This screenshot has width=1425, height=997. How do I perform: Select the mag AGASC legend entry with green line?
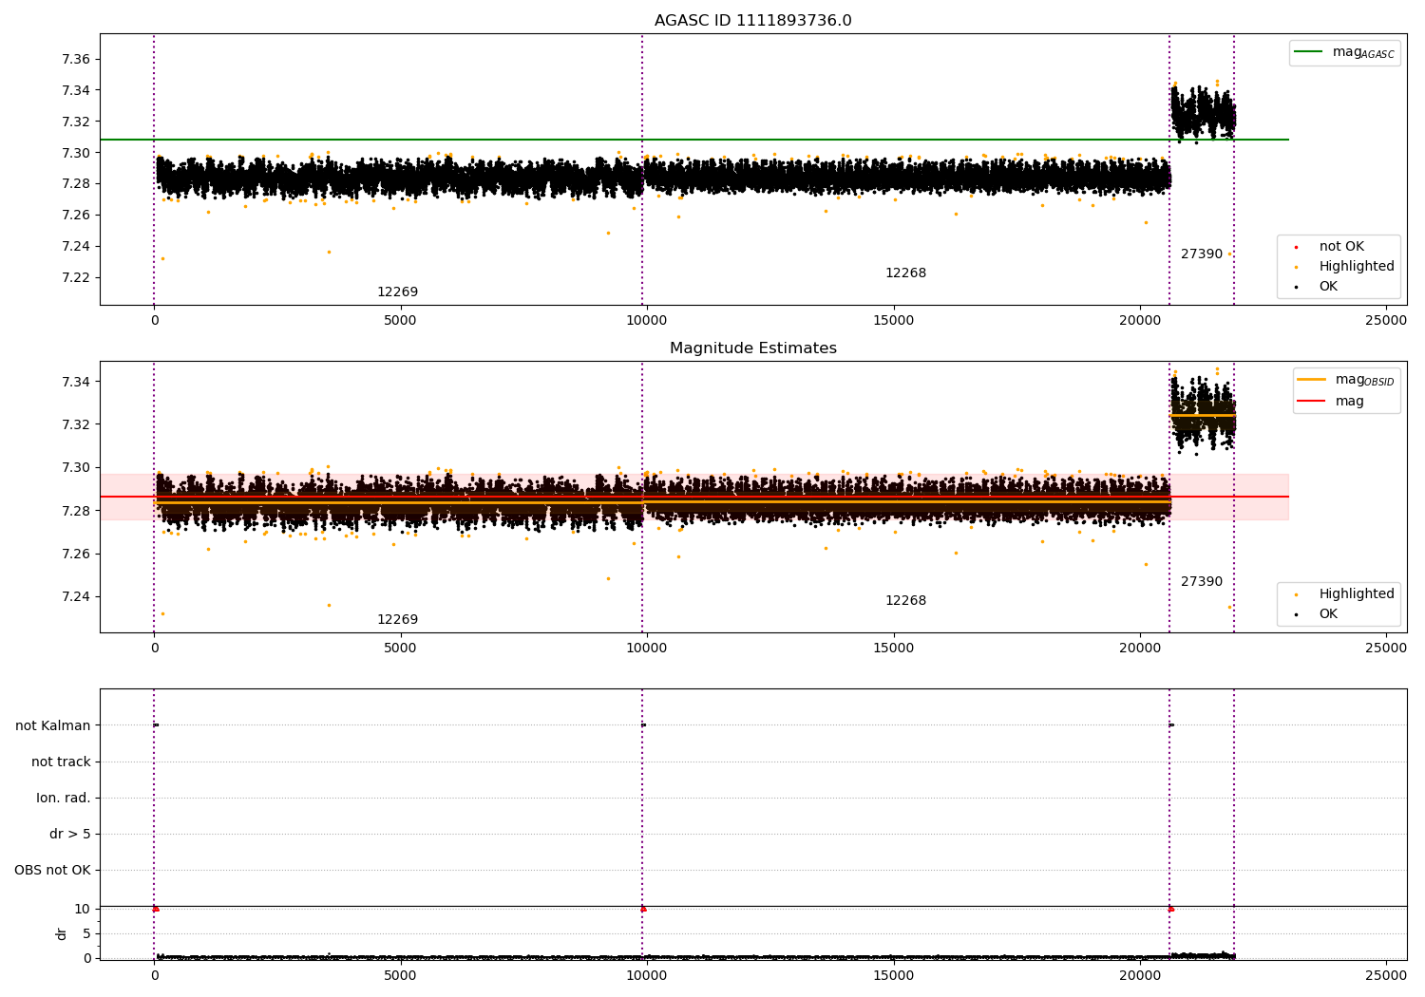click(1344, 52)
